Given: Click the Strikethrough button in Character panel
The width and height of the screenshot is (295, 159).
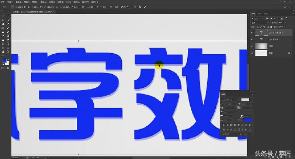Looking at the screenshot, I should [x=250, y=125].
